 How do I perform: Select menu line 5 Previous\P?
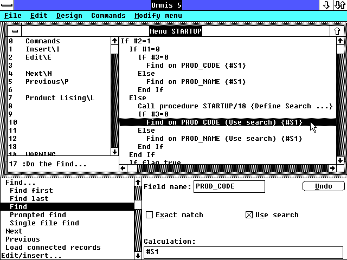point(59,82)
